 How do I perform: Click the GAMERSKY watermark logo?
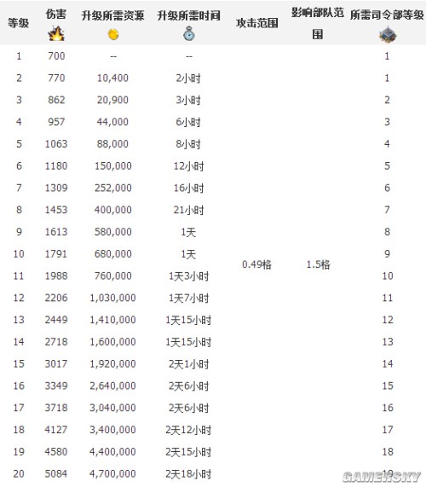382,477
